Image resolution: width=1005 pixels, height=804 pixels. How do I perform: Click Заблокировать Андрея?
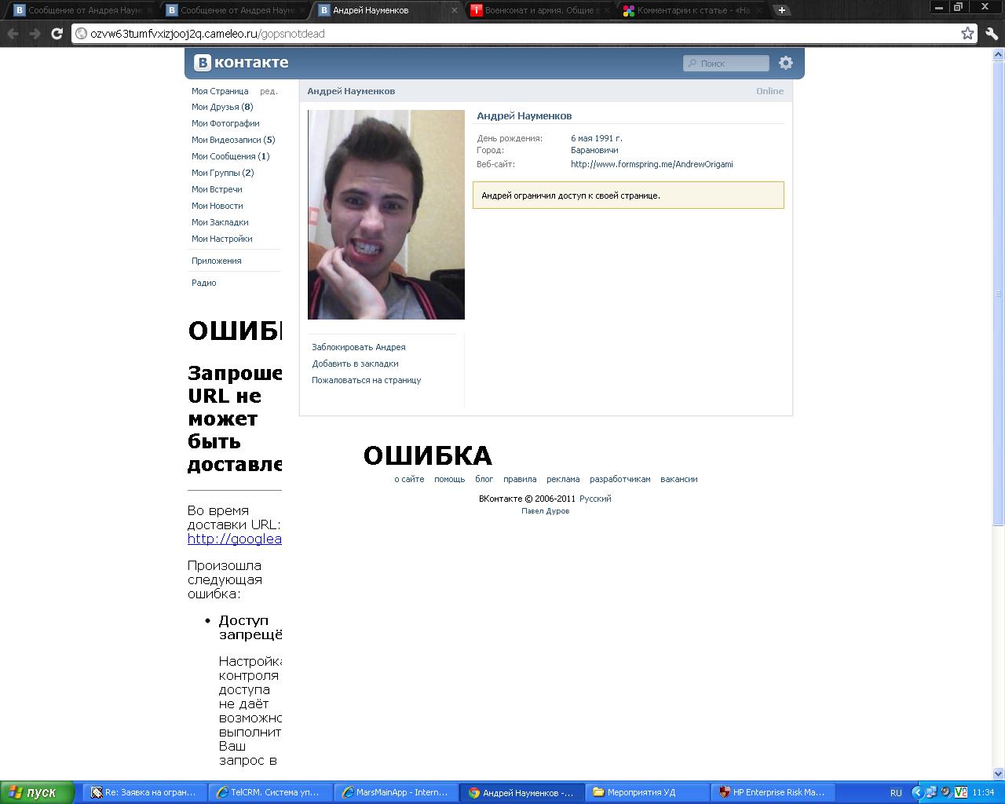pyautogui.click(x=359, y=347)
